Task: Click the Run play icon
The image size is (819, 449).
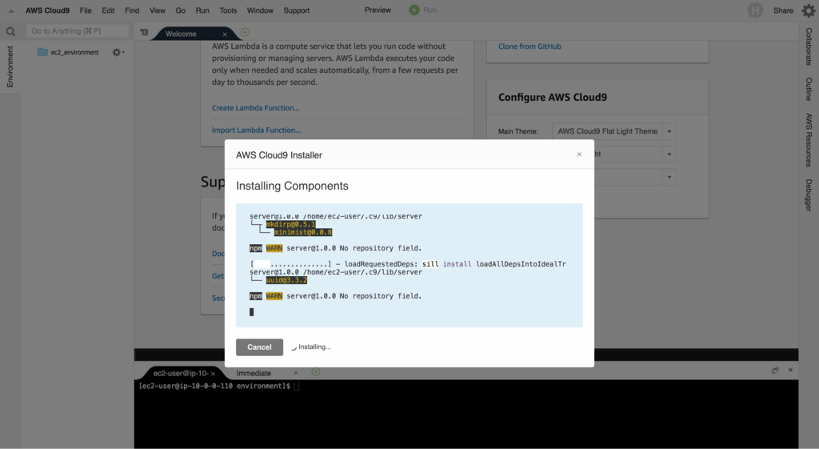Action: pos(414,10)
